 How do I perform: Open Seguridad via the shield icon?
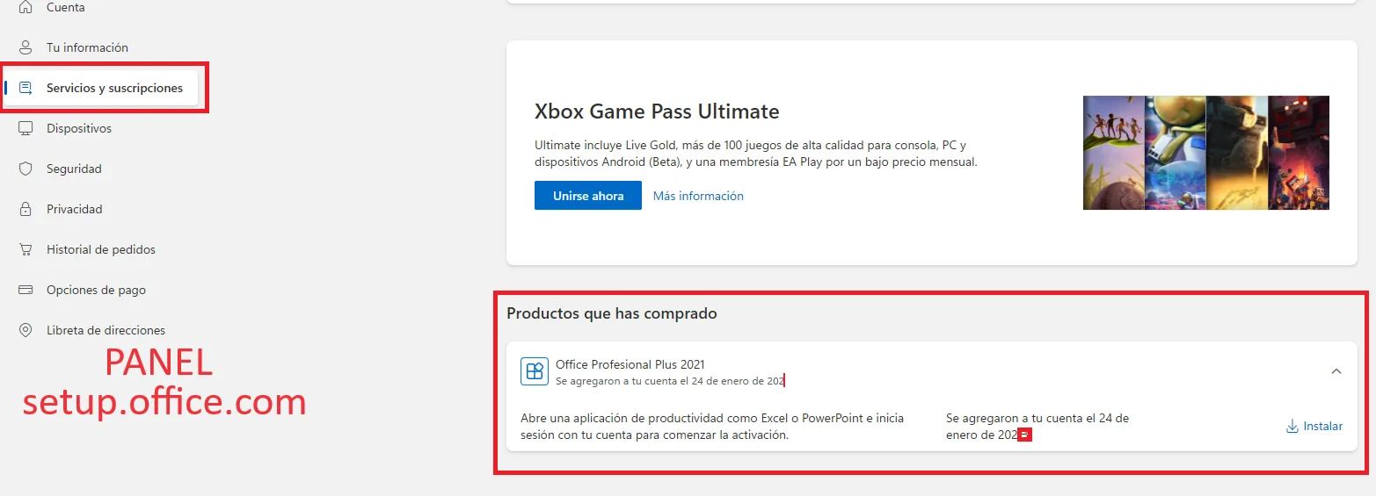click(x=26, y=169)
